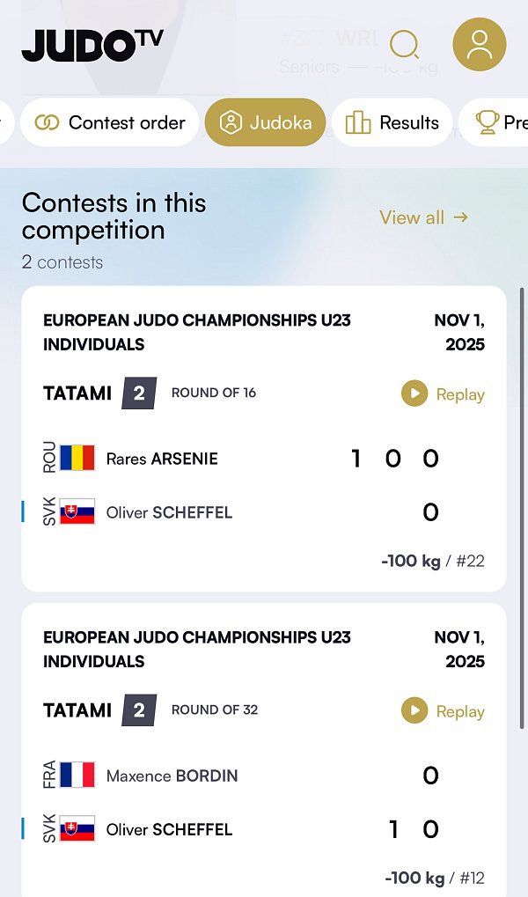Open the user profile icon
Screen dimensions: 528x897
[x=479, y=44]
